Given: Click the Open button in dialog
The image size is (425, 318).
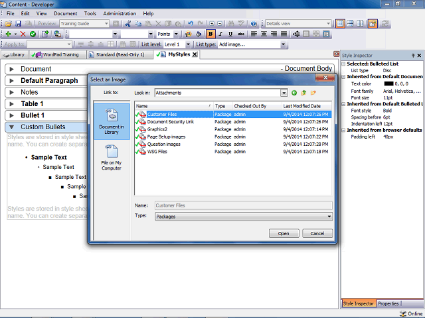Looking at the screenshot, I should tap(284, 233).
